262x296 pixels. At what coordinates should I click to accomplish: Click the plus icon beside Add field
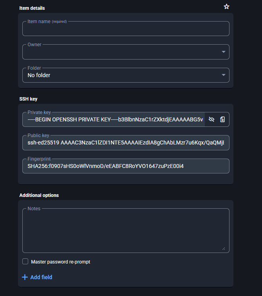pyautogui.click(x=25, y=277)
